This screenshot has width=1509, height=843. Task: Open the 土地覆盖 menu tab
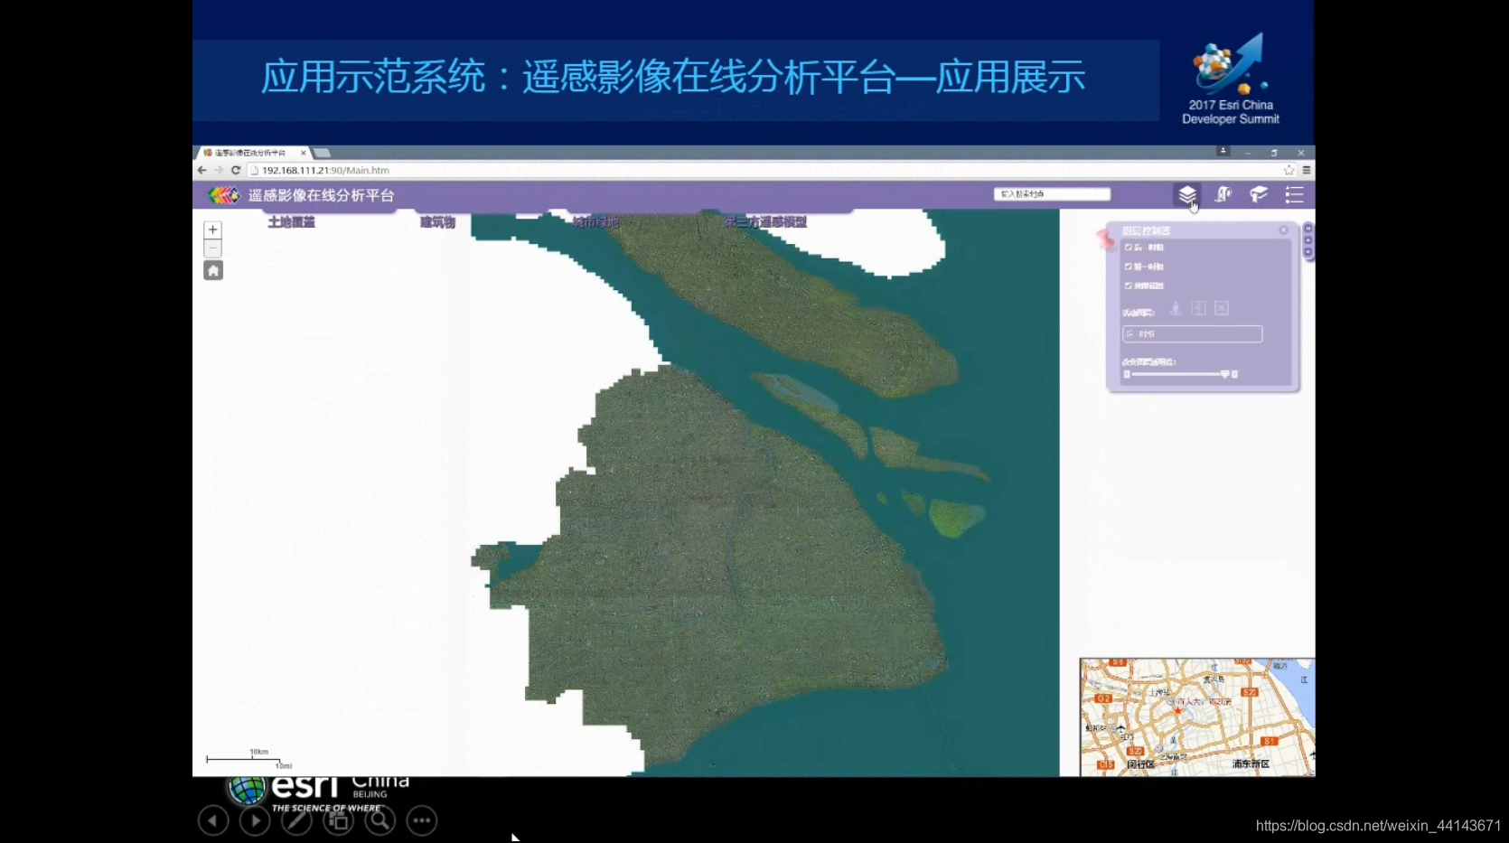point(291,222)
